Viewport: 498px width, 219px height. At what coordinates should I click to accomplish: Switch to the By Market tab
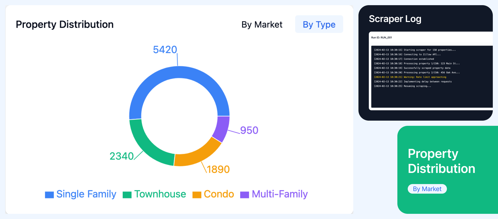262,24
